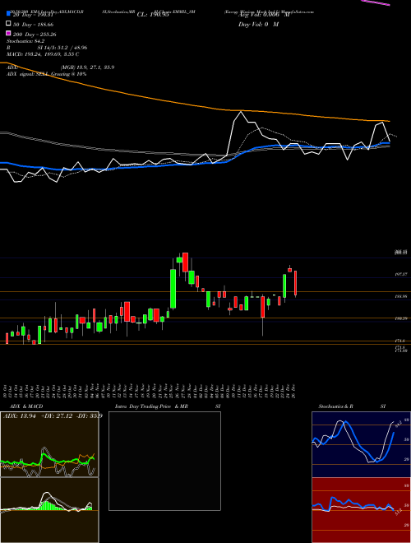Select the '20 Day = 190.31' label
The width and height of the screenshot is (411, 543).
pos(33,15)
